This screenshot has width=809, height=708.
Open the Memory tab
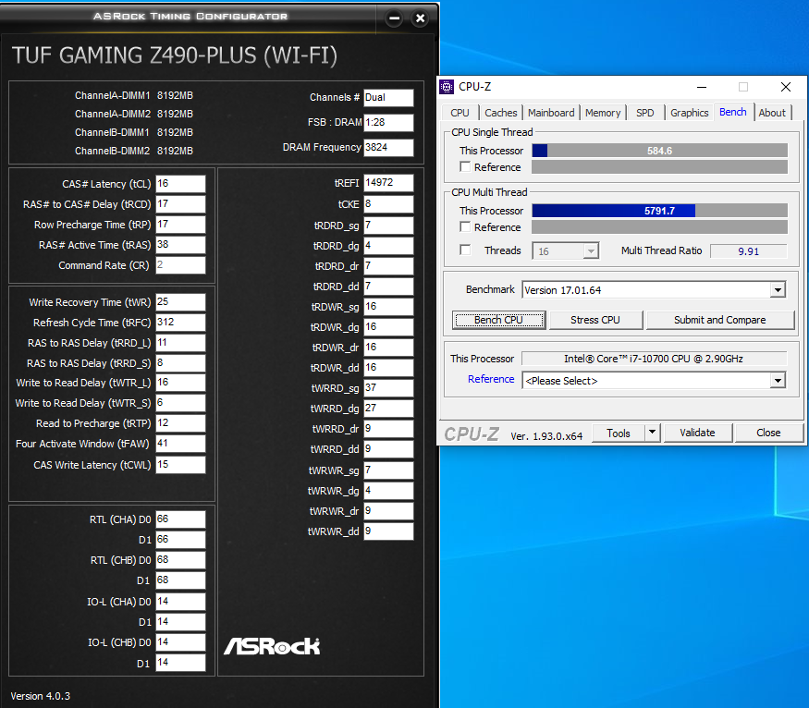(603, 113)
